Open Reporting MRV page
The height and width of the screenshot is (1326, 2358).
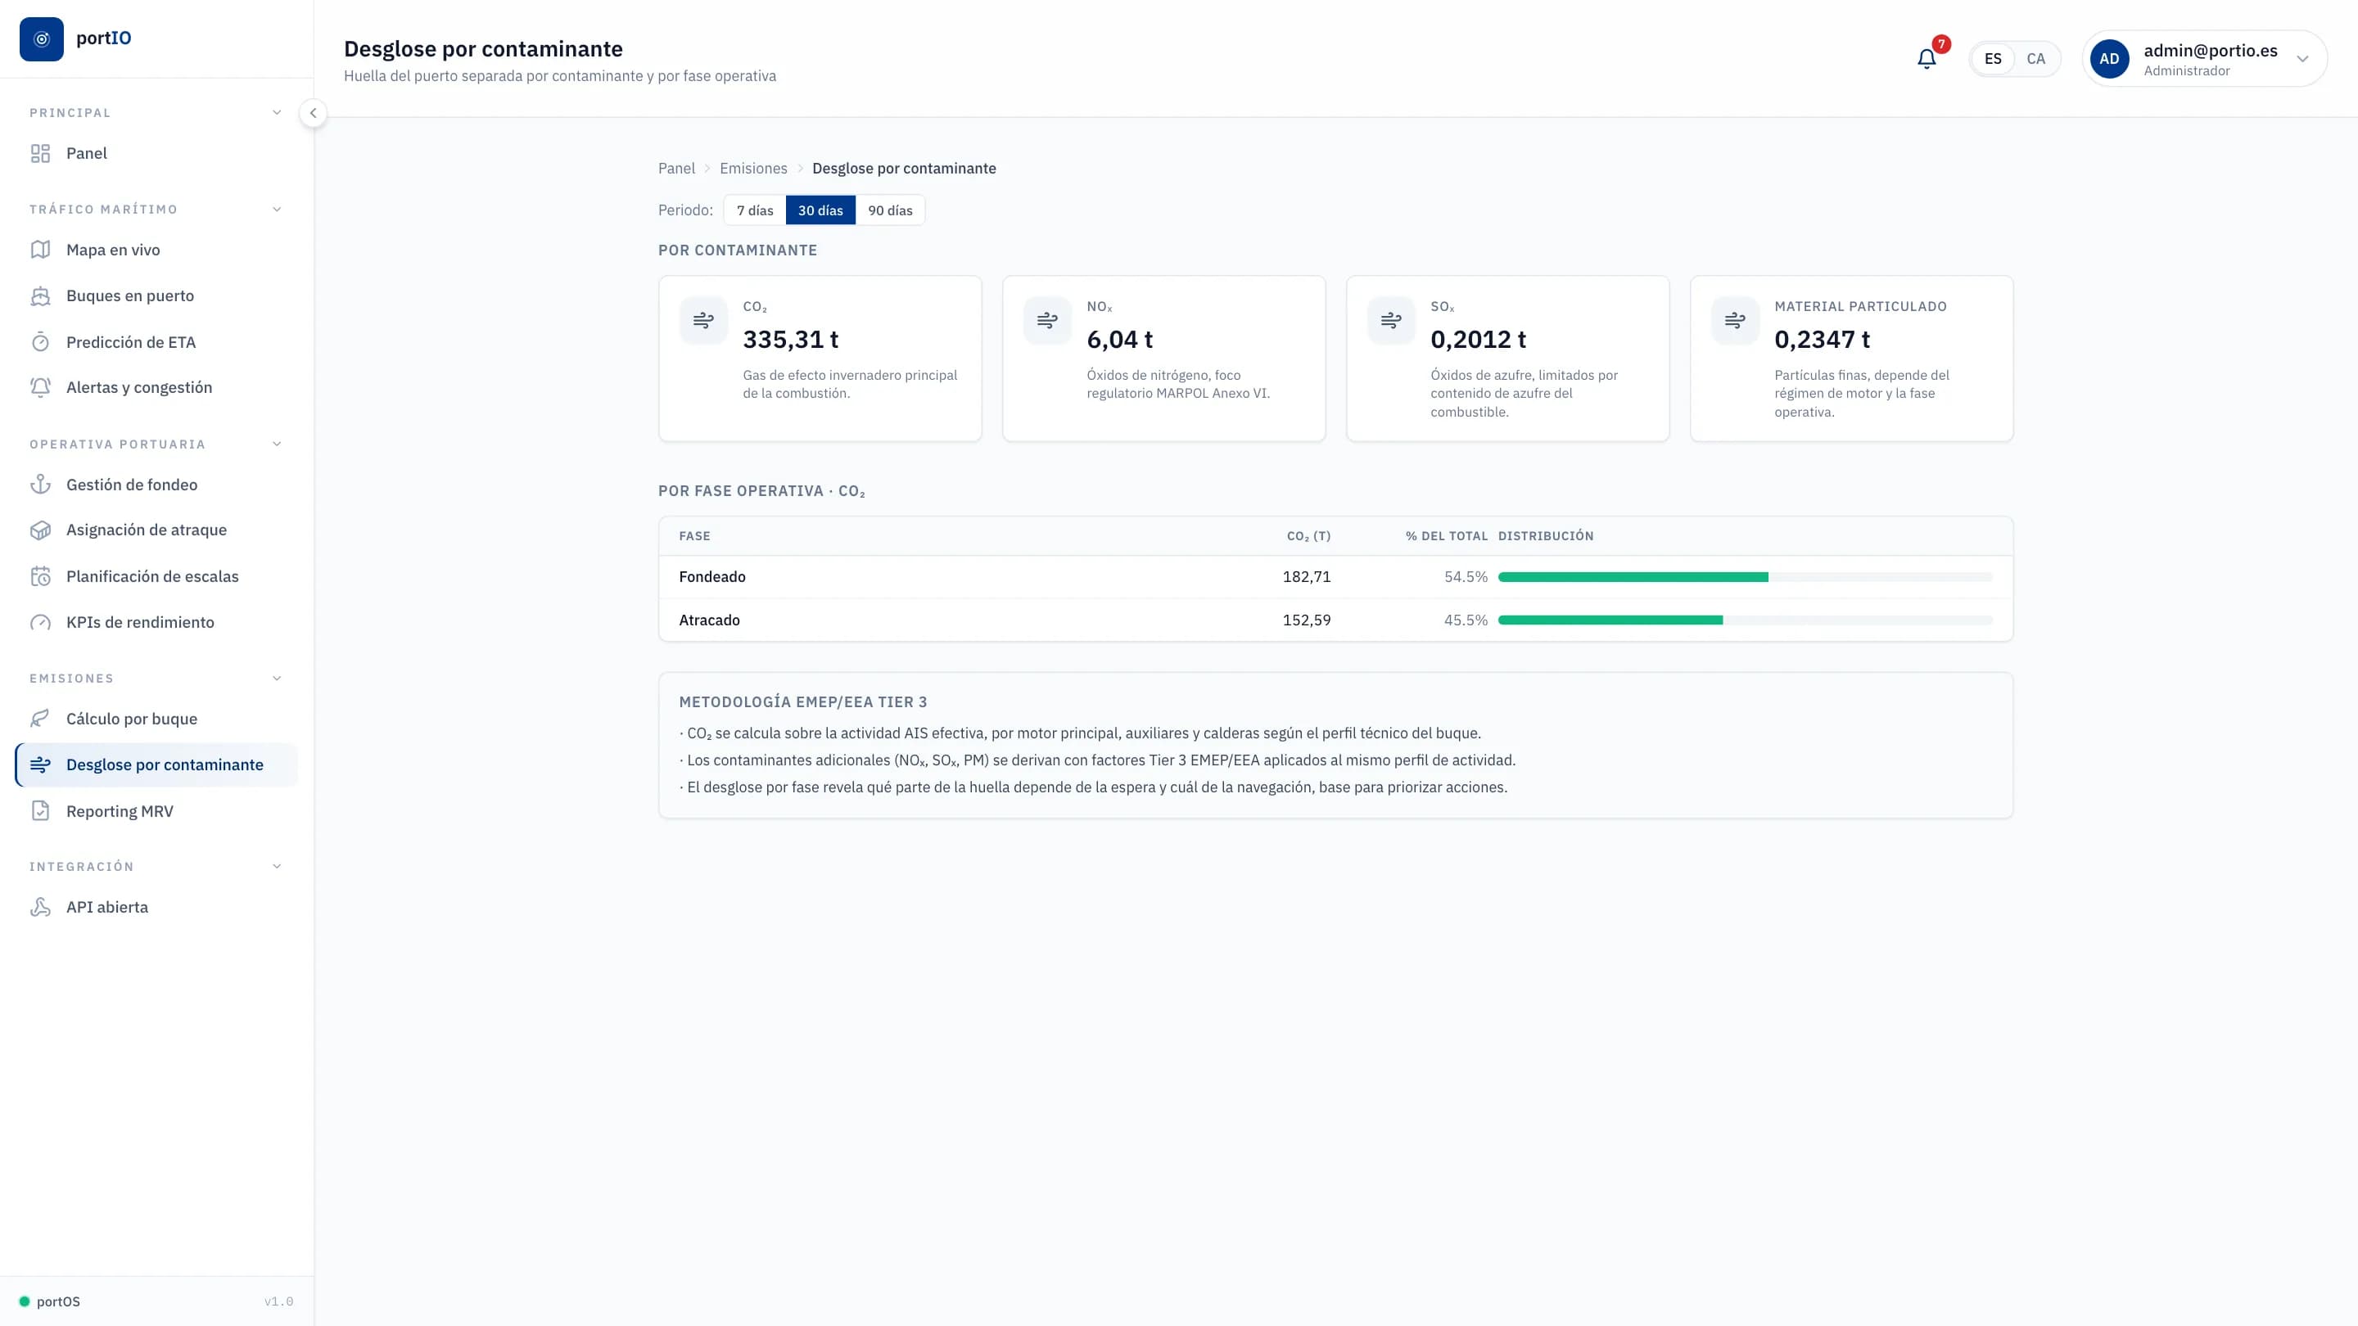(x=156, y=811)
